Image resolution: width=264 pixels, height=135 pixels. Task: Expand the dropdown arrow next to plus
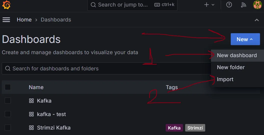pyautogui.click(x=213, y=5)
